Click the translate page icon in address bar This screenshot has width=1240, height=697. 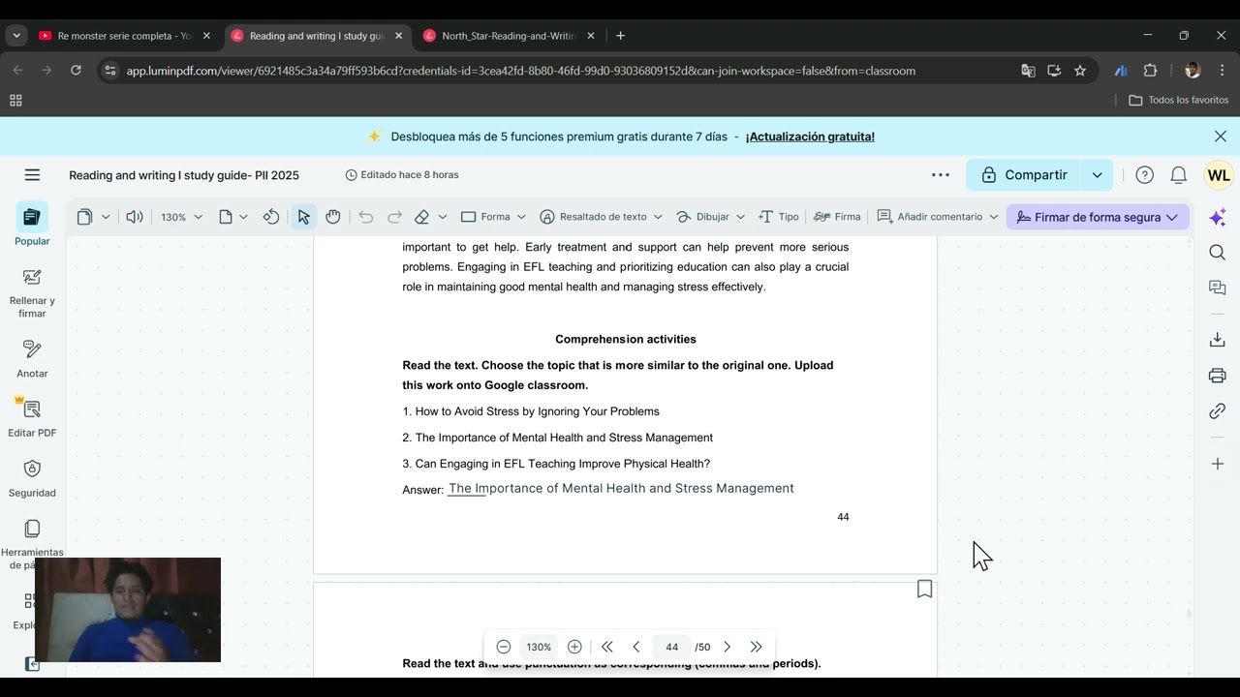(x=1028, y=71)
